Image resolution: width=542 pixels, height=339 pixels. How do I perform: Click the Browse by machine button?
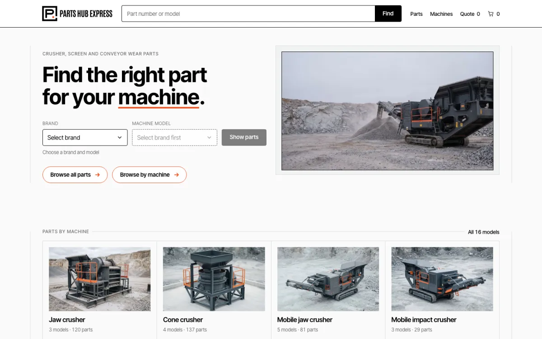click(x=150, y=175)
